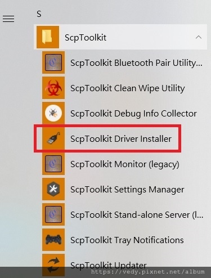Click the ScpToolkit folder icon
Image resolution: width=211 pixels, height=278 pixels.
click(x=48, y=37)
